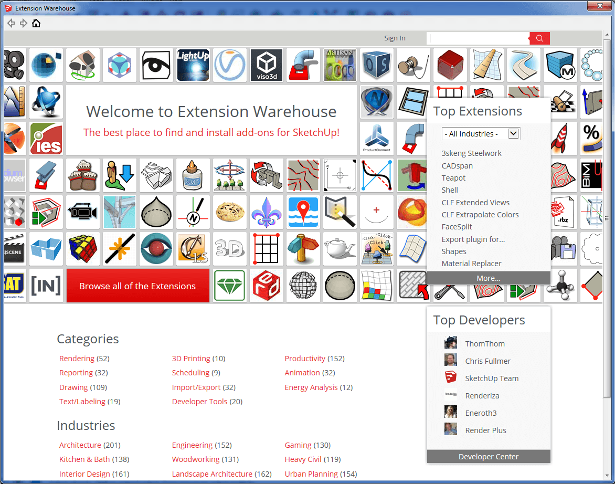Viewport: 615px width, 484px height.
Task: Return to the Extension Warehouse home page
Action: click(36, 24)
